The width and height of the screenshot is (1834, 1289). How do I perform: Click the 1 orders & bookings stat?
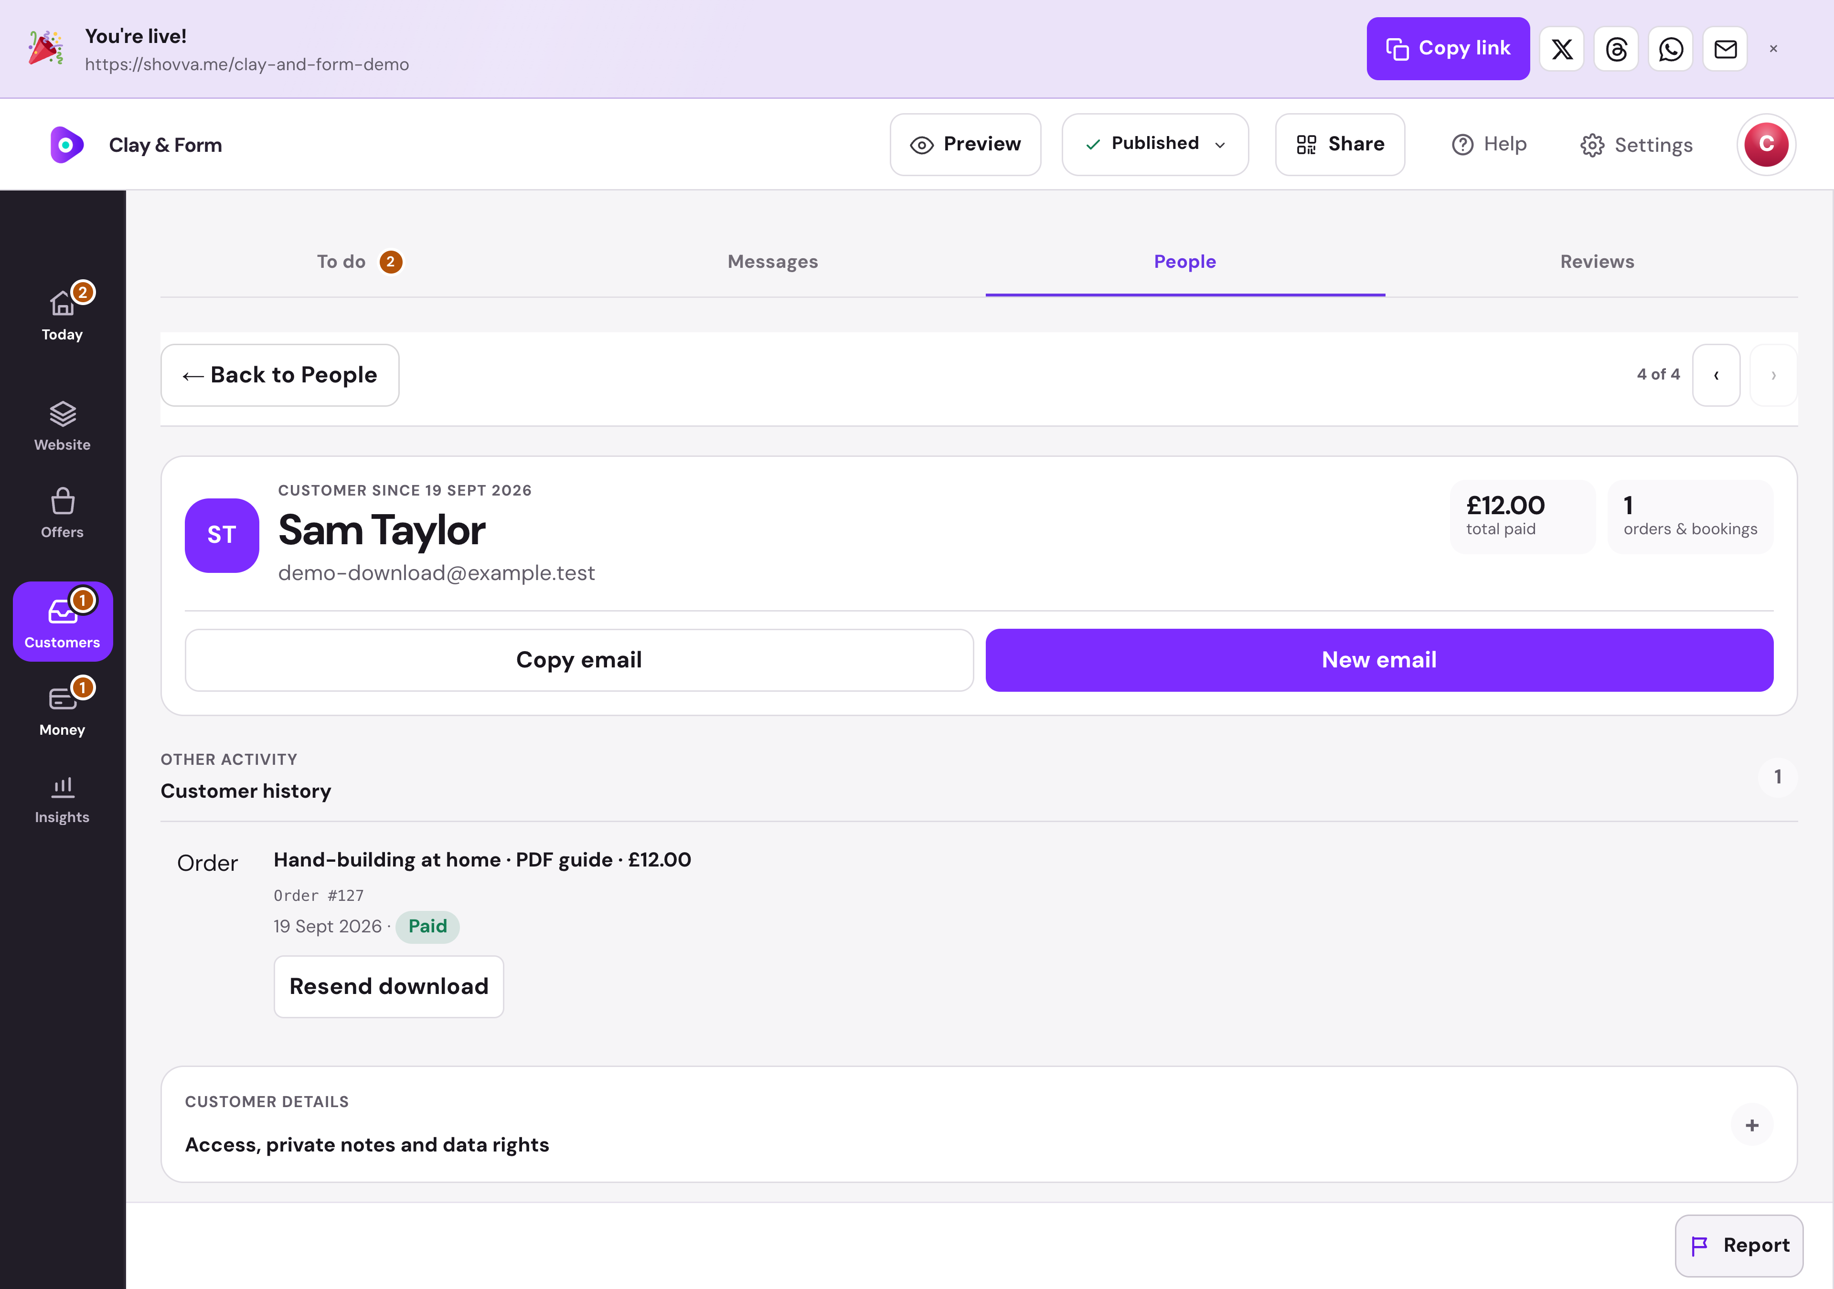1690,517
